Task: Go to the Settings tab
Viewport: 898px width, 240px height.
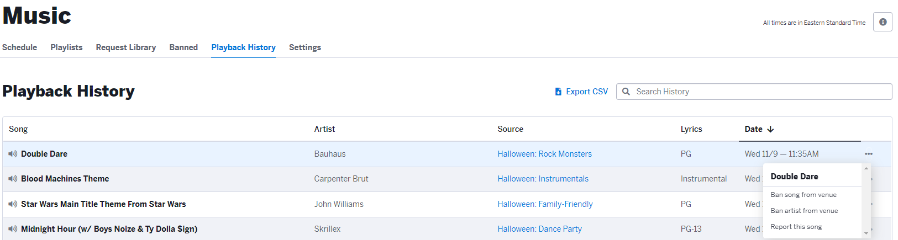Action: pyautogui.click(x=305, y=47)
